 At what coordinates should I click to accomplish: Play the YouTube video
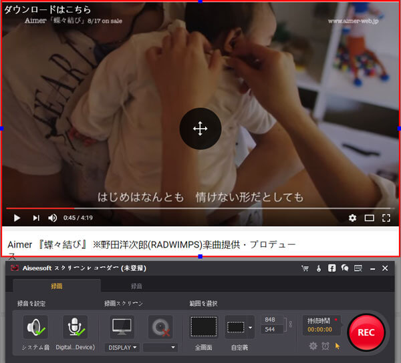[17, 218]
